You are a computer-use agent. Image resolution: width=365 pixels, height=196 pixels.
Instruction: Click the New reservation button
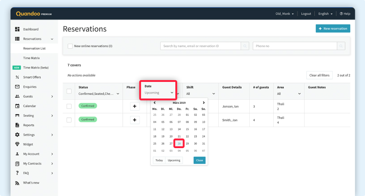[x=333, y=29]
